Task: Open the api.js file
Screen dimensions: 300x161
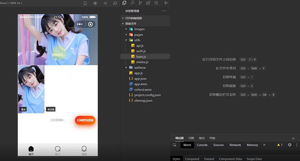Action: pos(145,45)
